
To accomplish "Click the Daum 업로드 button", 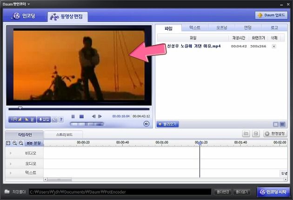I will (x=271, y=15).
